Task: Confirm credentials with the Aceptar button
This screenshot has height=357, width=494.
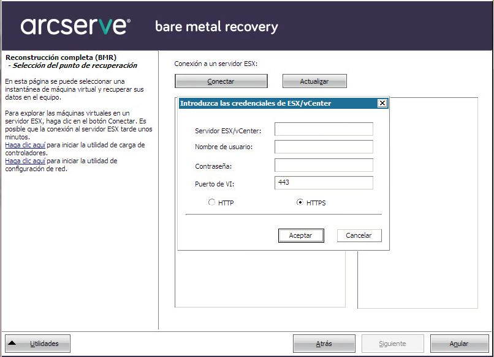Action: [301, 235]
